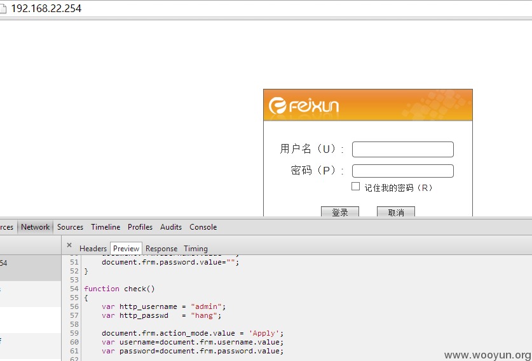
Task: Open the Profiles devtools panel
Action: click(x=140, y=227)
